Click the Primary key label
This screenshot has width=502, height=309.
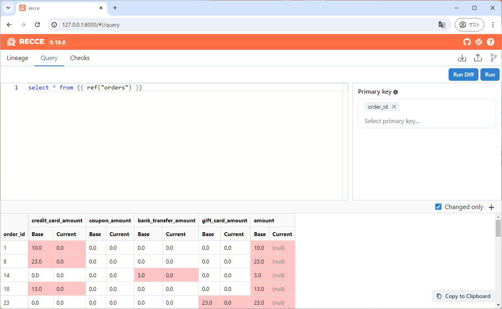(375, 92)
